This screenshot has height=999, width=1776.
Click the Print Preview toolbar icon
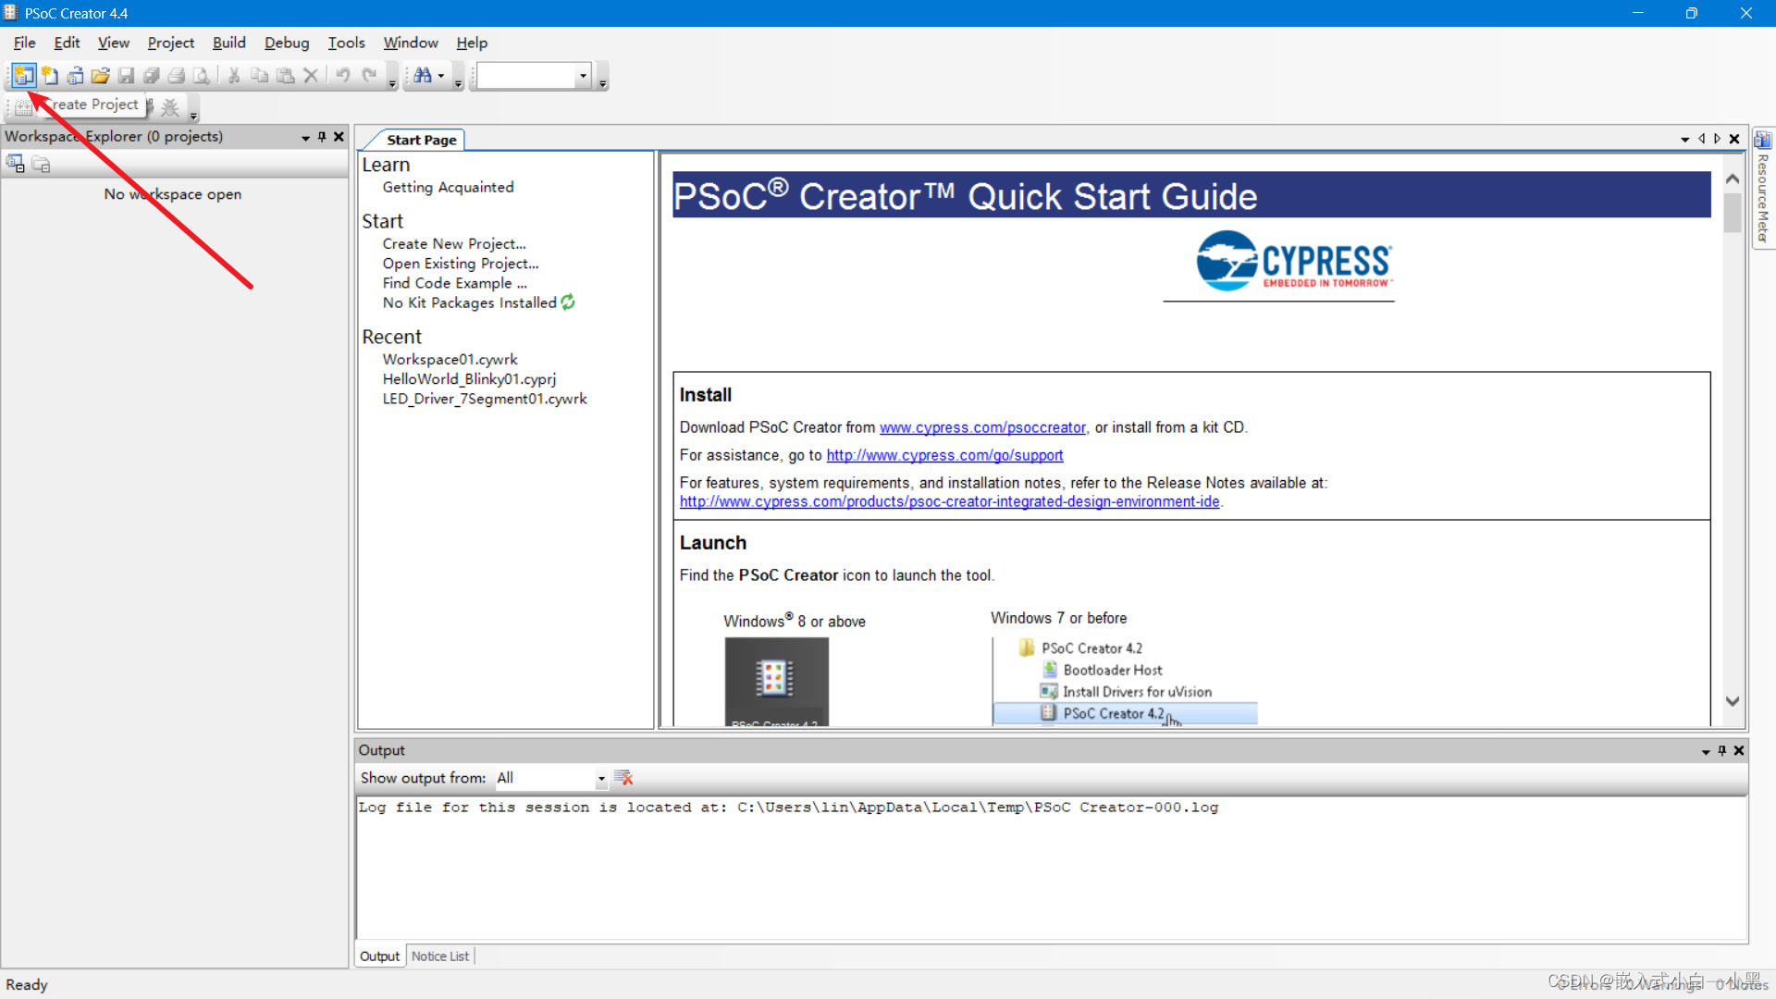202,76
